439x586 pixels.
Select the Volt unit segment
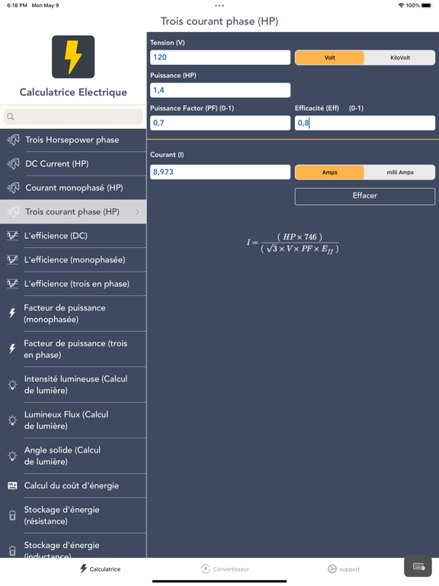tap(329, 57)
